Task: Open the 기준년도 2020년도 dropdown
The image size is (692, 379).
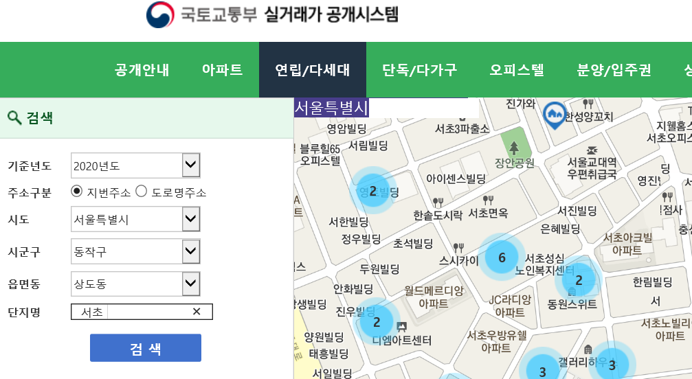Action: [x=135, y=165]
